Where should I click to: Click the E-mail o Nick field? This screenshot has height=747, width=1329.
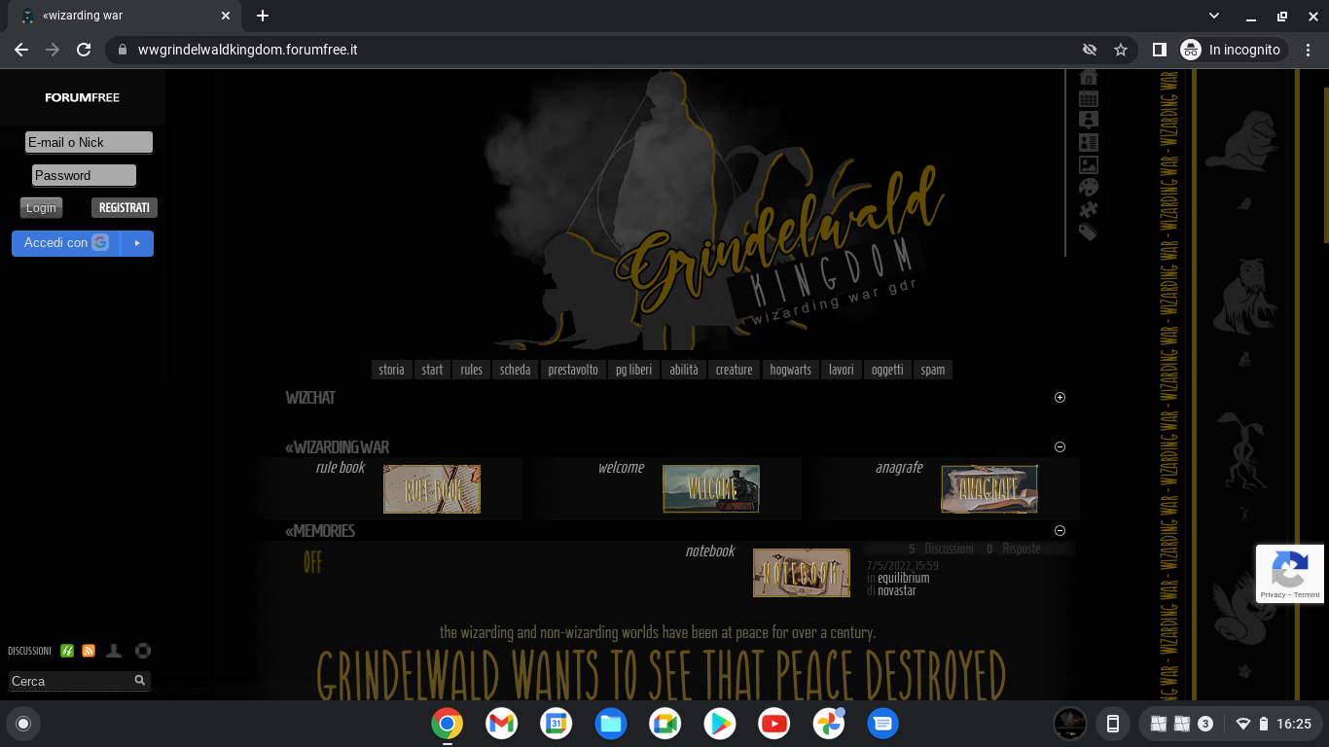tap(89, 142)
